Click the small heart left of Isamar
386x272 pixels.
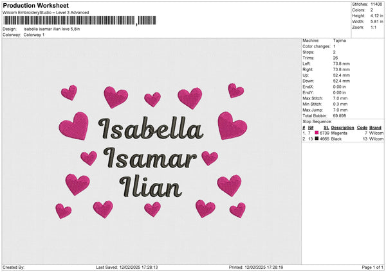89,158
